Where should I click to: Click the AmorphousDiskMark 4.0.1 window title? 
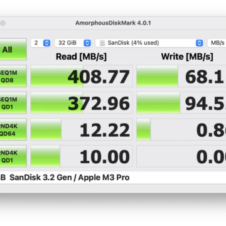point(113,23)
